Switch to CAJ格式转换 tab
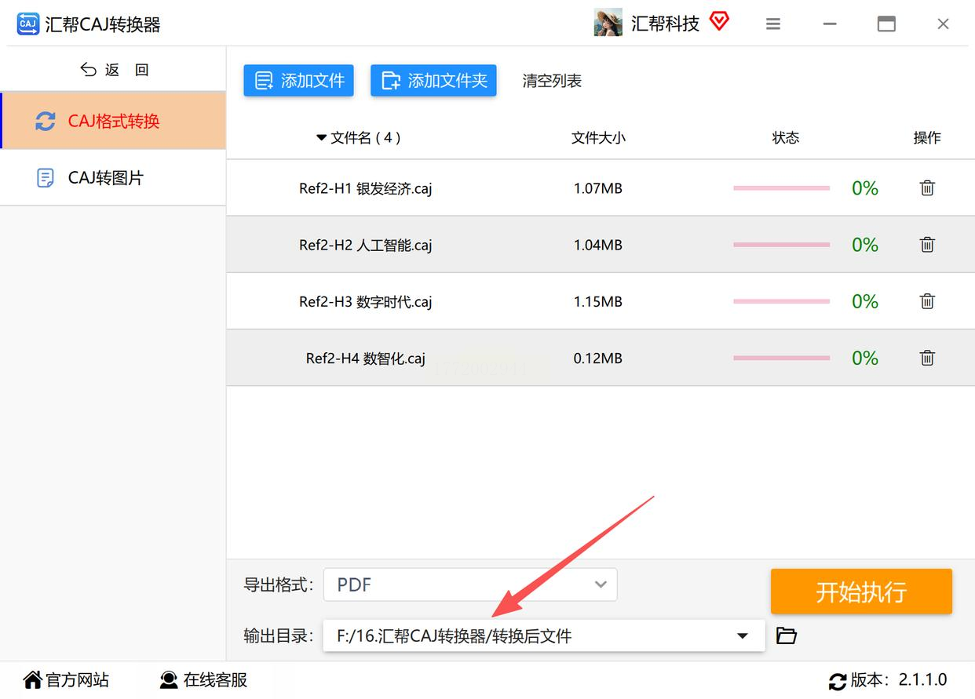The width and height of the screenshot is (975, 699). click(113, 121)
